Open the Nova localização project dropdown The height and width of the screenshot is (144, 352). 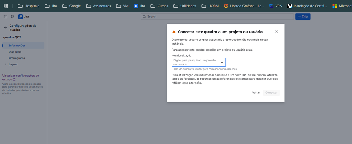198,62
